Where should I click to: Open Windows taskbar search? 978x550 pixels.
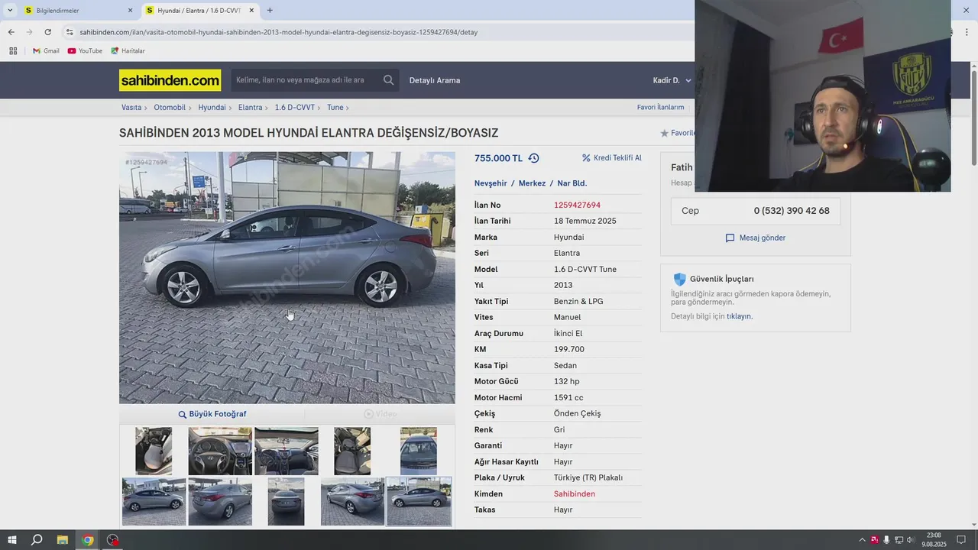(x=37, y=540)
